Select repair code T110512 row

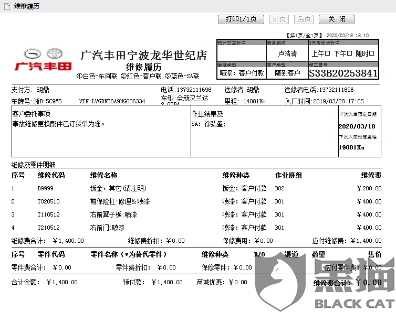pos(196,214)
